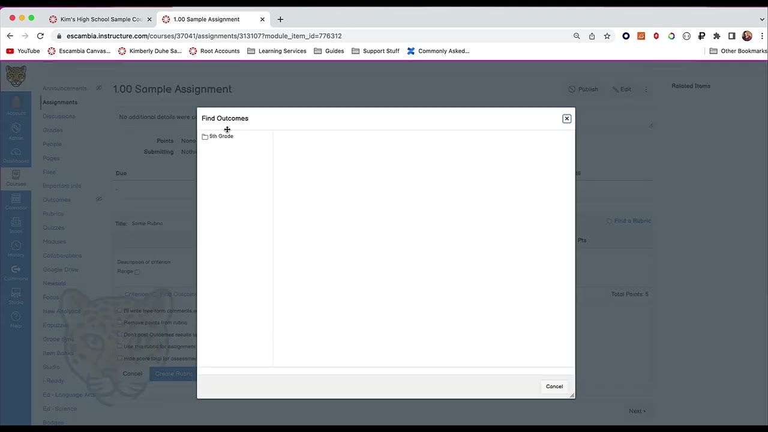Open Admin in the global navigation

click(16, 131)
